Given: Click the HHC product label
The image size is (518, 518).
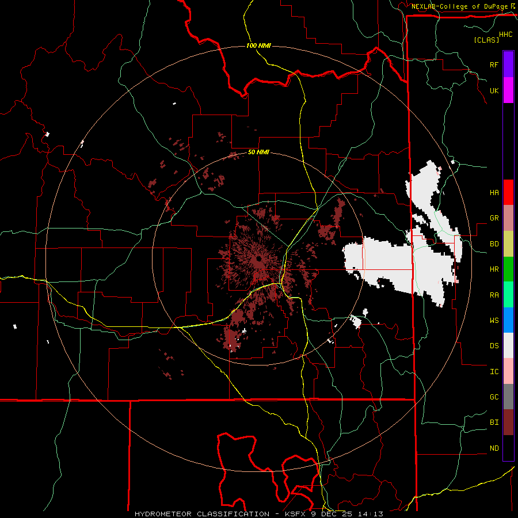Looking at the screenshot, I should click(x=505, y=35).
